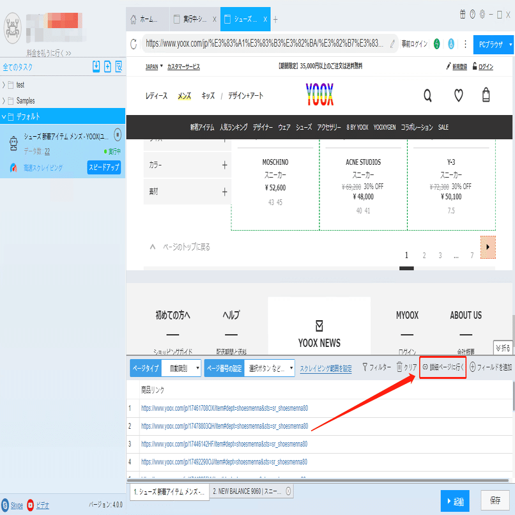The width and height of the screenshot is (515, 515).
Task: Open help via the question mark icon
Action: point(472,13)
